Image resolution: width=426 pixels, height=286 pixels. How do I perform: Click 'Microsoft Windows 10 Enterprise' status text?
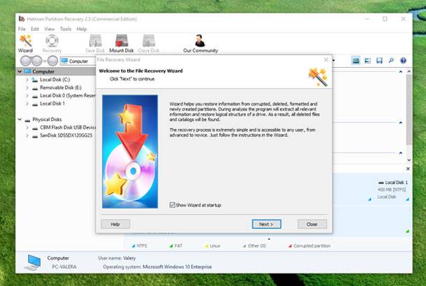(x=177, y=267)
